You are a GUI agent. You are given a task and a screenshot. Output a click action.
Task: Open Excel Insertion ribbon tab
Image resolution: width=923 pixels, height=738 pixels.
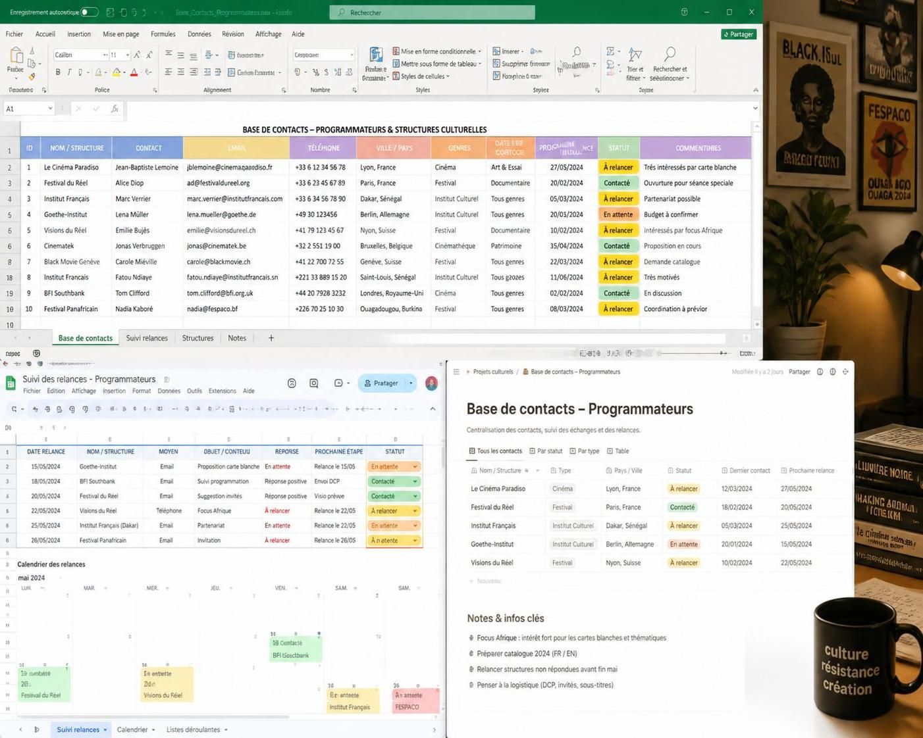[x=79, y=34]
